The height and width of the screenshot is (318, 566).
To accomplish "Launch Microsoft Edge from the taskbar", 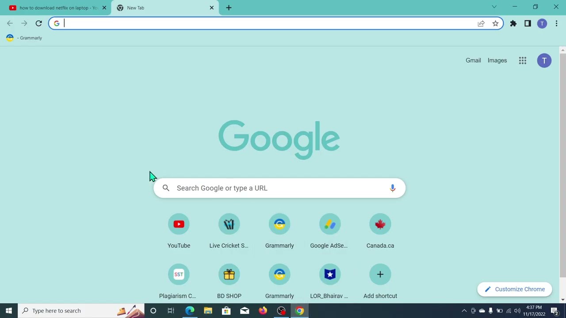I will [190, 310].
